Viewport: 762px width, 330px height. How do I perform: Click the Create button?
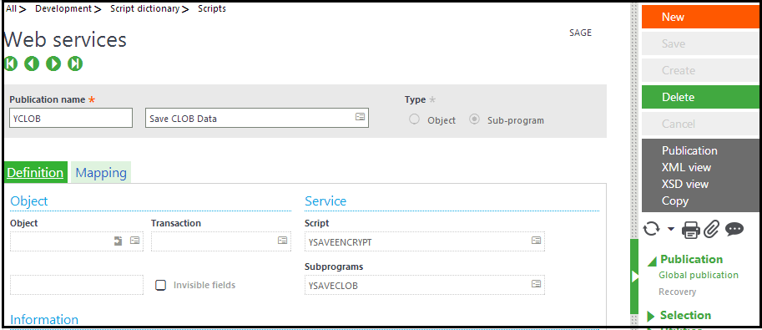[x=700, y=70]
